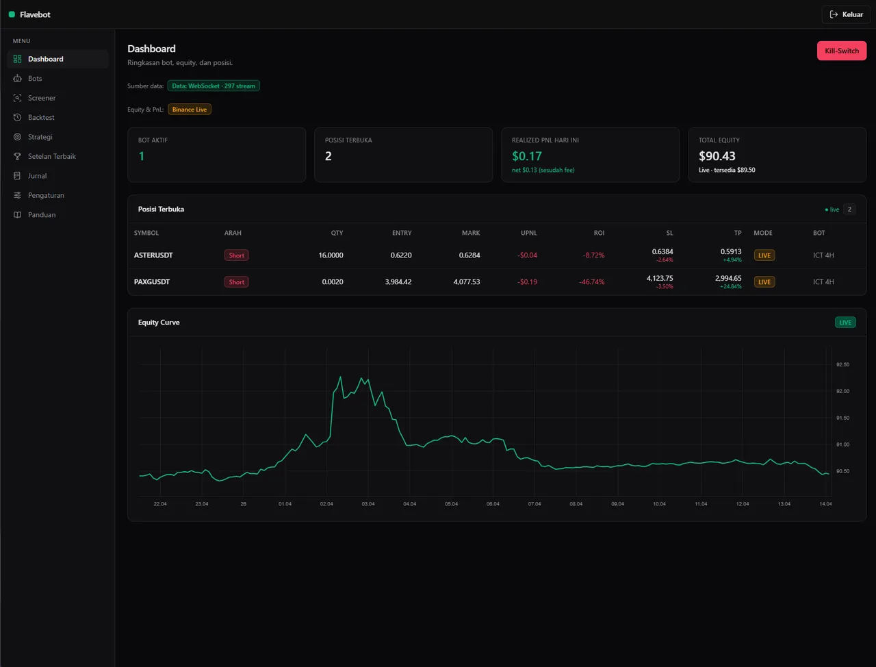The image size is (876, 667).
Task: Open the Screener menu item
Action: [x=57, y=98]
